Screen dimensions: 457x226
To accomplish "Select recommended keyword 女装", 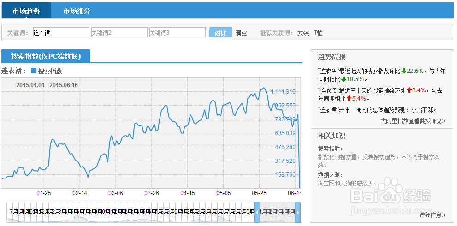I will tap(303, 33).
